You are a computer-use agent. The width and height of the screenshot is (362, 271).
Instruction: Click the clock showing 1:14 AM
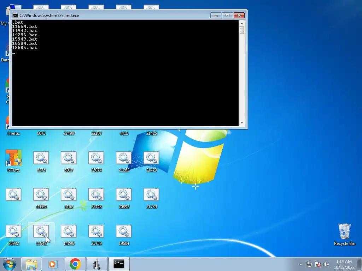(344, 261)
